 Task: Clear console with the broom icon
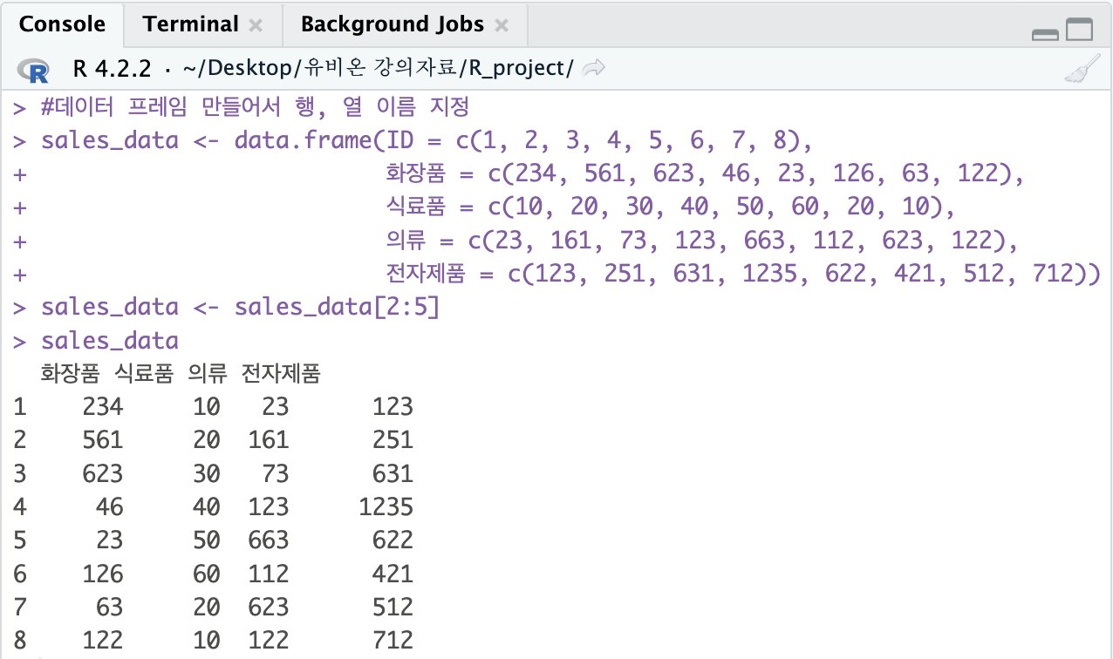[1082, 69]
